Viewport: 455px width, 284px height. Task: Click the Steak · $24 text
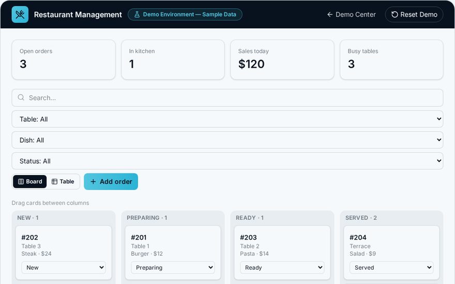click(36, 254)
